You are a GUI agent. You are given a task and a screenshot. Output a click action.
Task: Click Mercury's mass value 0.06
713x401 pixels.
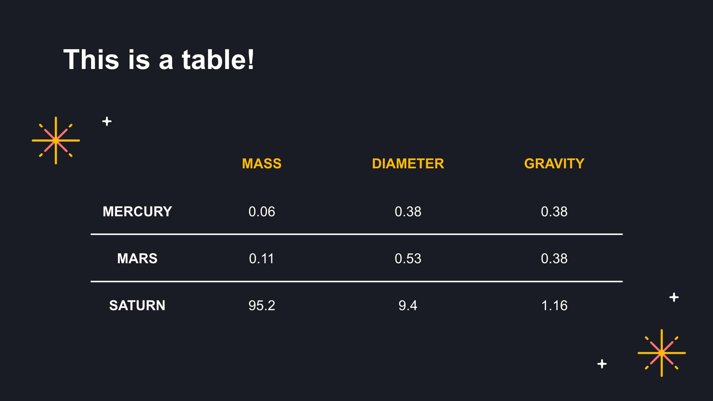pos(262,212)
